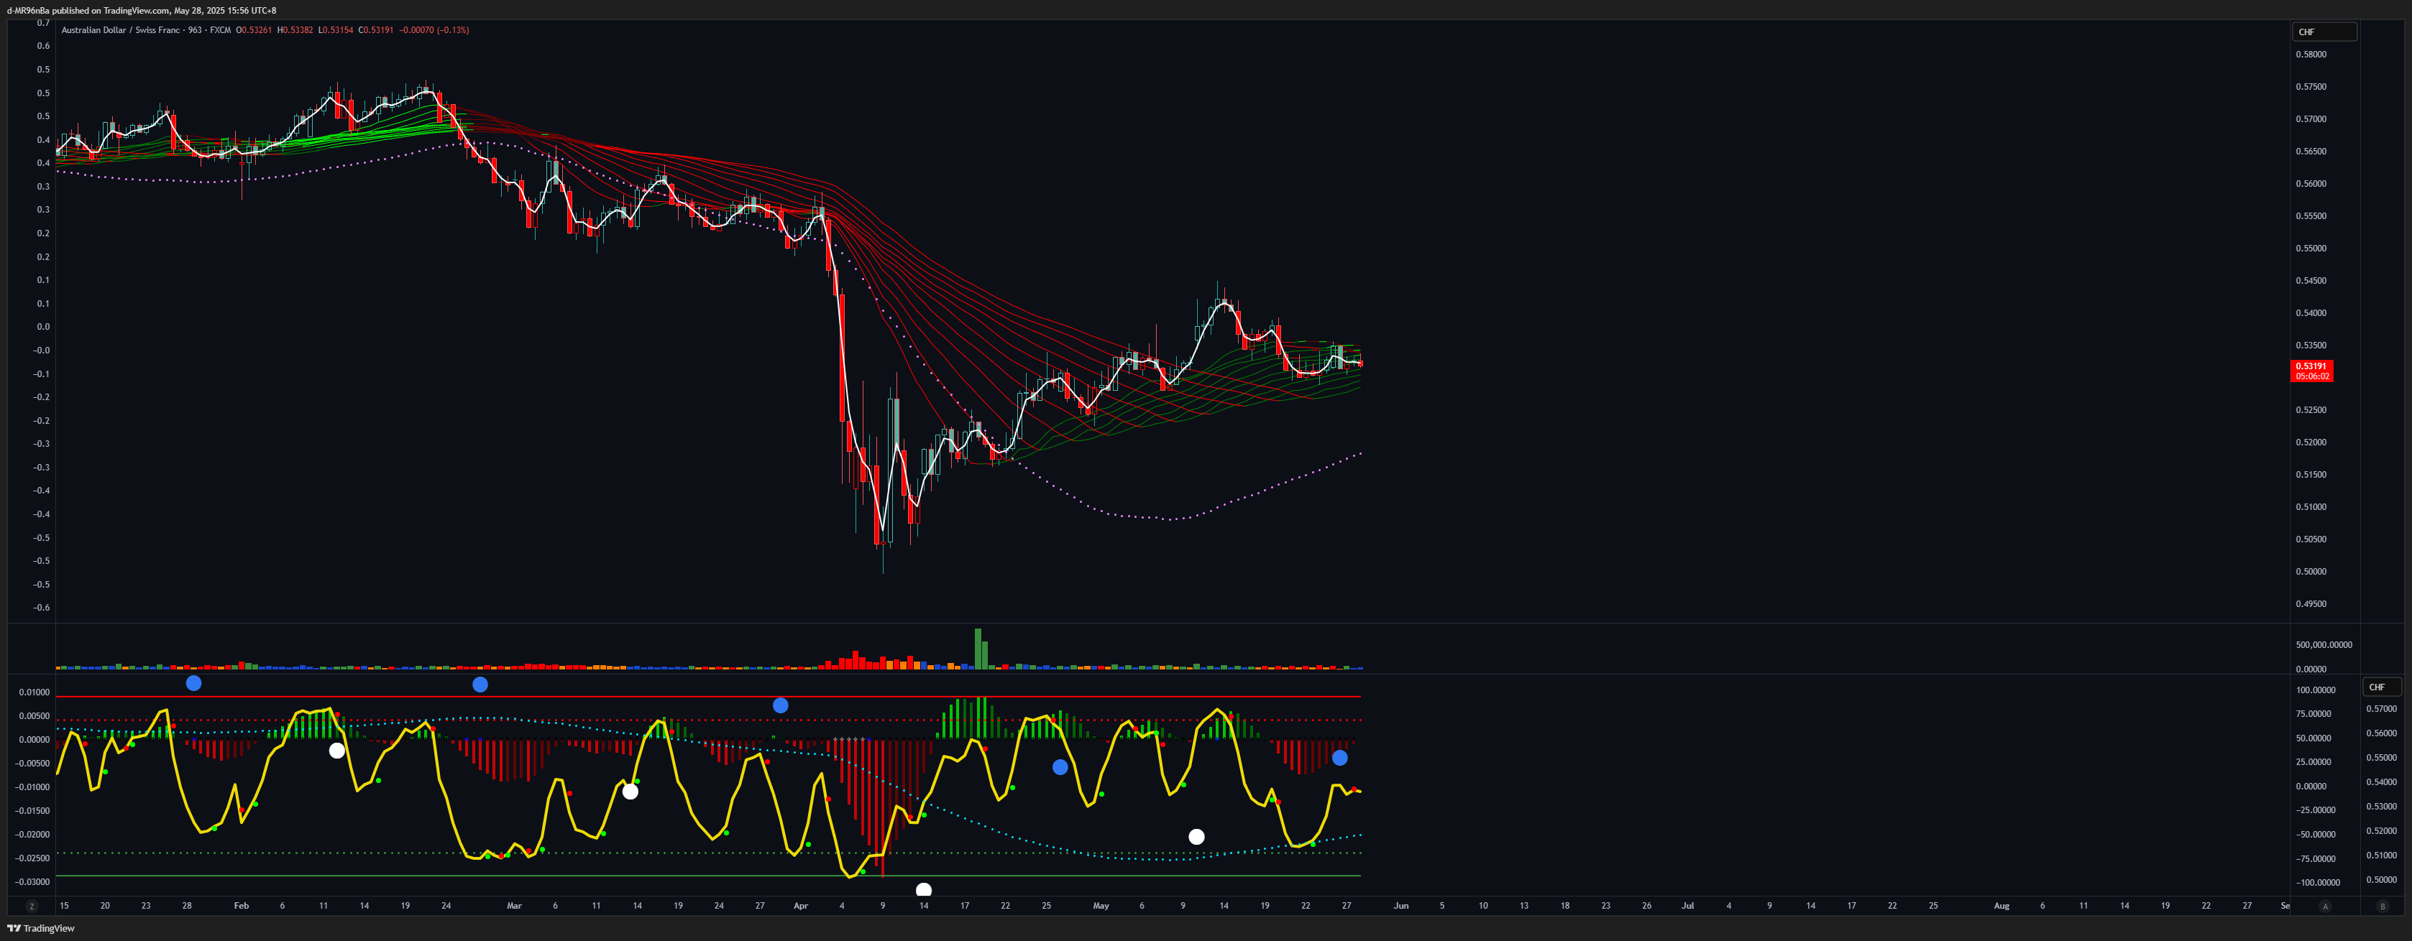The height and width of the screenshot is (941, 2412).
Task: Click the 0.58000 price axis label
Action: coord(2311,55)
